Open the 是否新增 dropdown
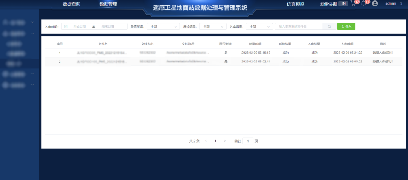This screenshot has width=408, height=180. (164, 26)
